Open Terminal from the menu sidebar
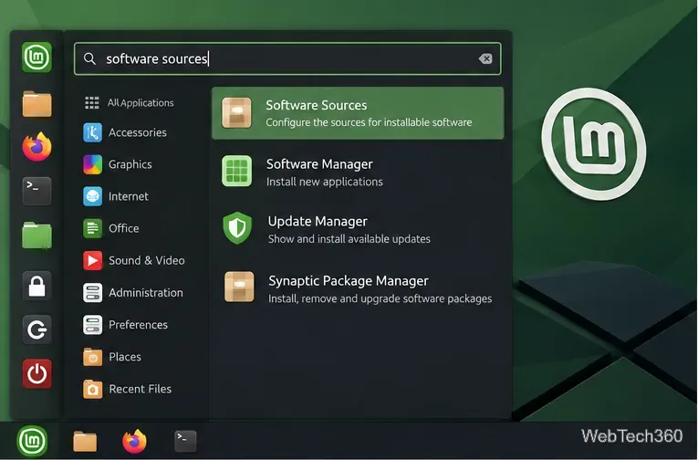Viewport: 698px width, 460px height. (x=36, y=192)
